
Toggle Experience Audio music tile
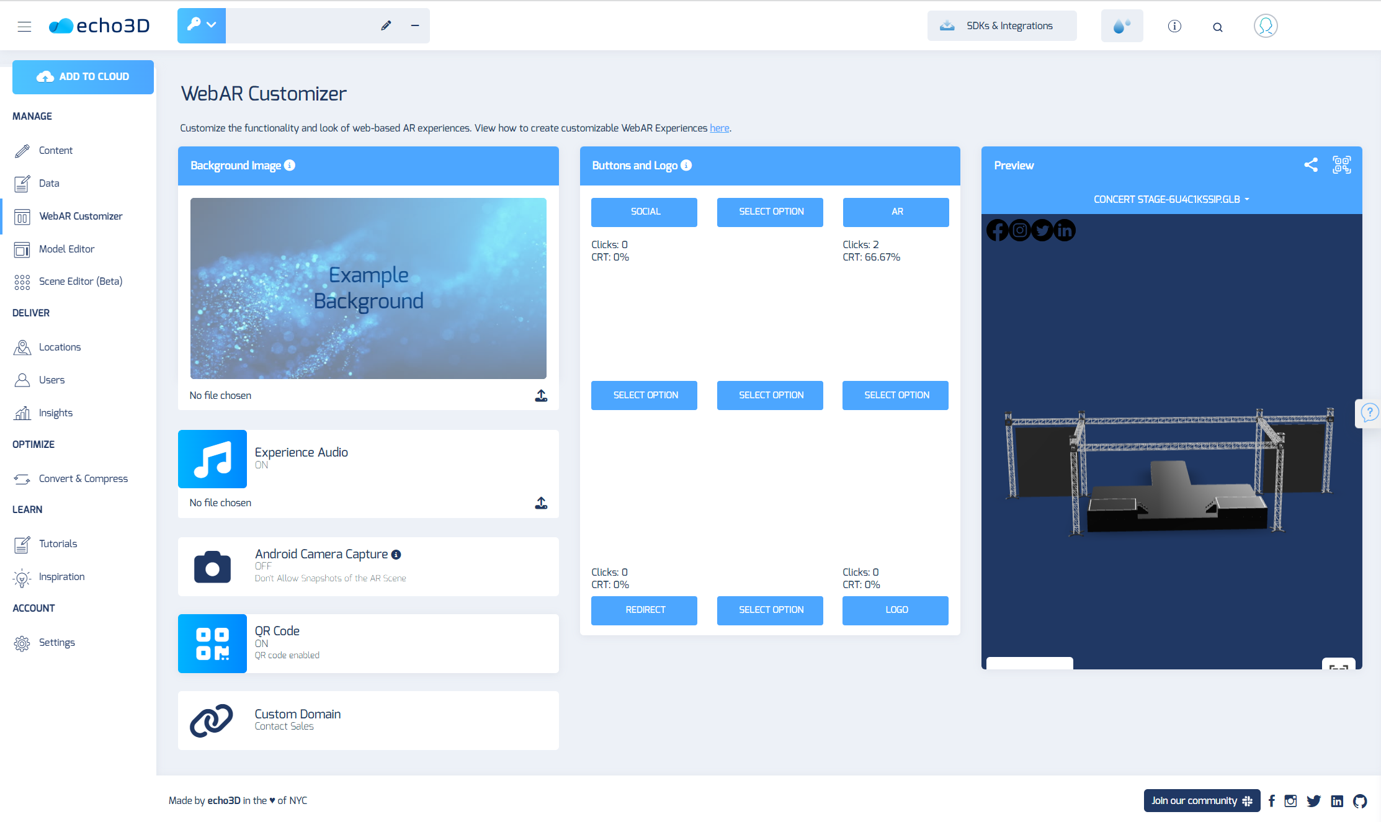(212, 459)
